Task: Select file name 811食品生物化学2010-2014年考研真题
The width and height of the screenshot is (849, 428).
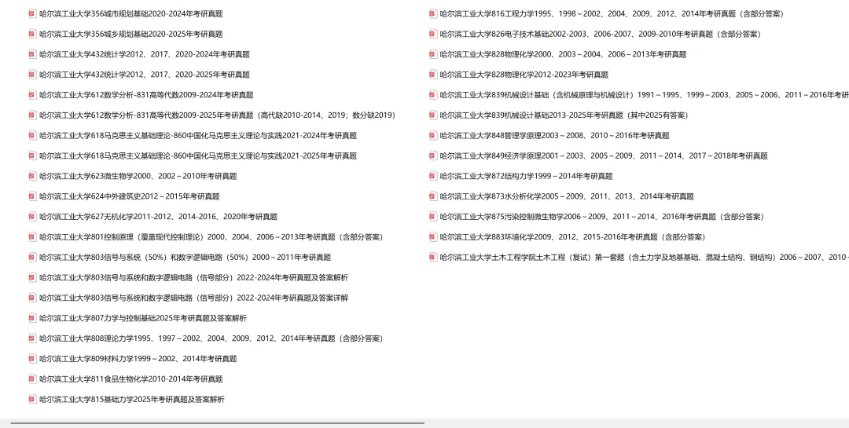Action: click(131, 379)
